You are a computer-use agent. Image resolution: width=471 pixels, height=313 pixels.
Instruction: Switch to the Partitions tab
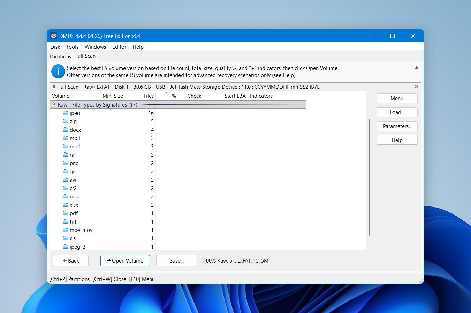pos(60,56)
